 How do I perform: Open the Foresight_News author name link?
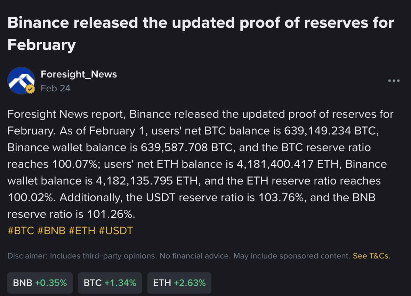click(79, 74)
